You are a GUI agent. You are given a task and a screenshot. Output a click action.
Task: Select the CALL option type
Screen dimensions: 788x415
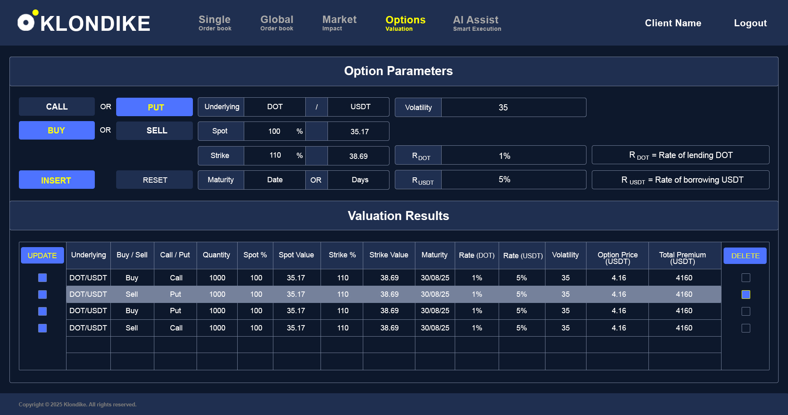[x=57, y=107]
